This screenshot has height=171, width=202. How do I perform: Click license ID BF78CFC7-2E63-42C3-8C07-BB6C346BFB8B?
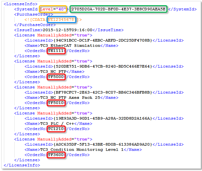click(103, 92)
